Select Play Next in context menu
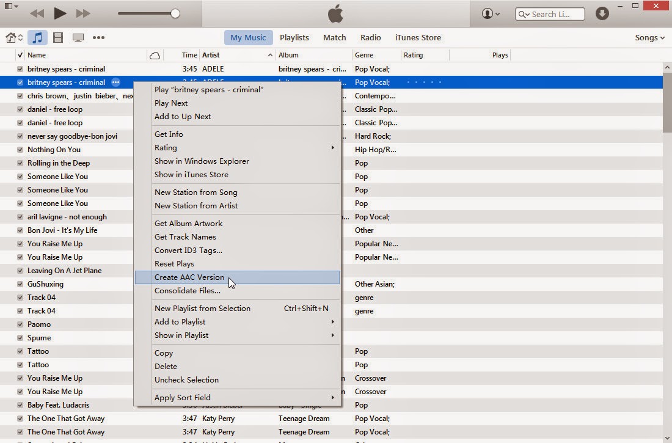The width and height of the screenshot is (672, 443). point(237,103)
